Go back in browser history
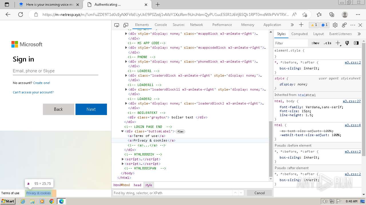366x205 pixels. [8, 15]
